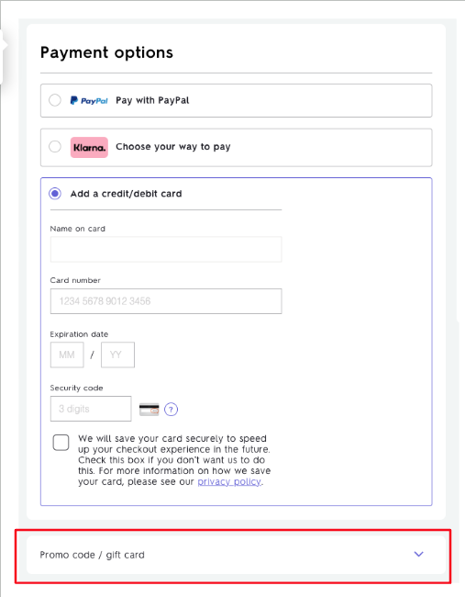Open the Promo code / gift card section
This screenshot has width=465, height=597.
(x=236, y=555)
